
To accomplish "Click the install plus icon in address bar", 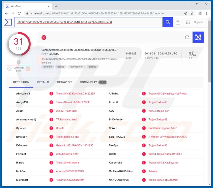I will 186,13.
